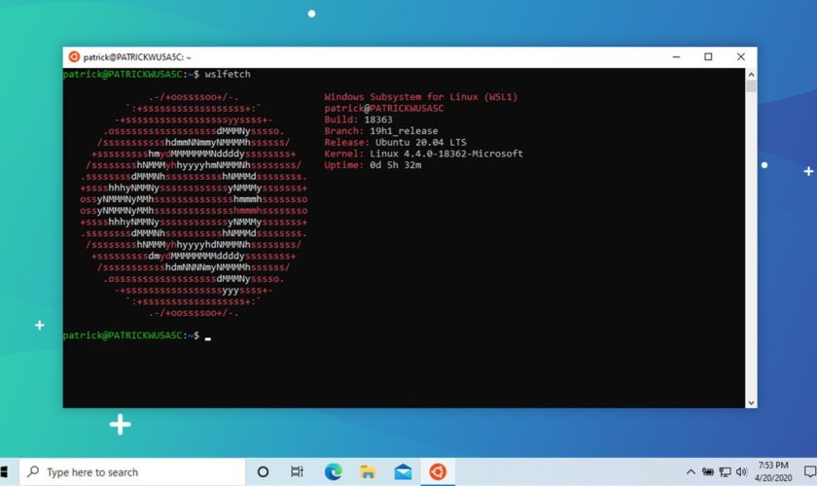Image resolution: width=817 pixels, height=486 pixels.
Task: Open Task View on the taskbar
Action: (297, 472)
